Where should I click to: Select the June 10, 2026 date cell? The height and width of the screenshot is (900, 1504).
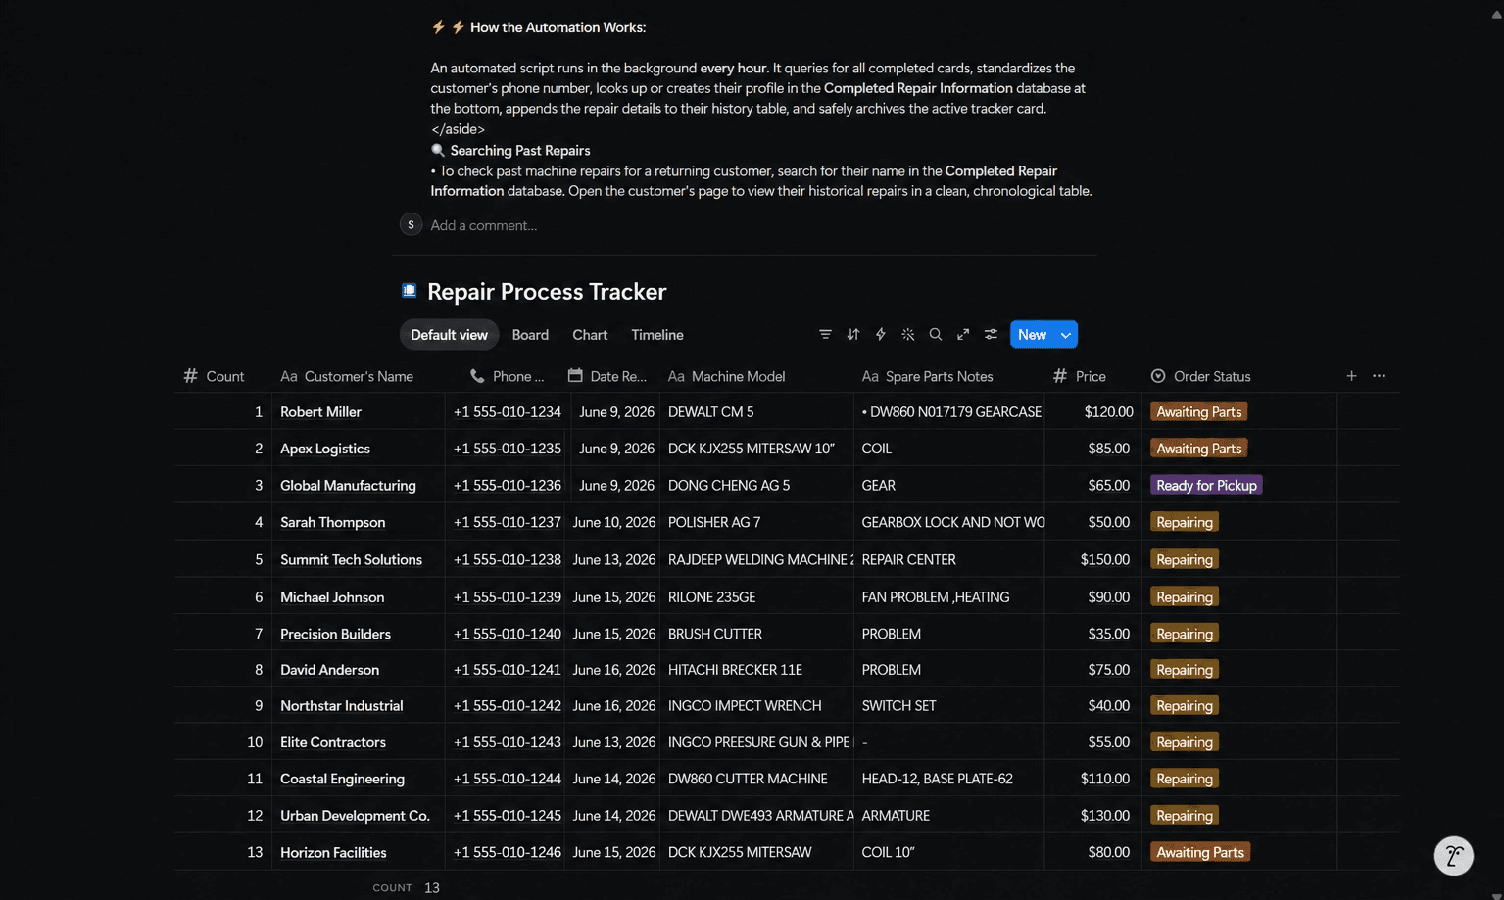[612, 522]
